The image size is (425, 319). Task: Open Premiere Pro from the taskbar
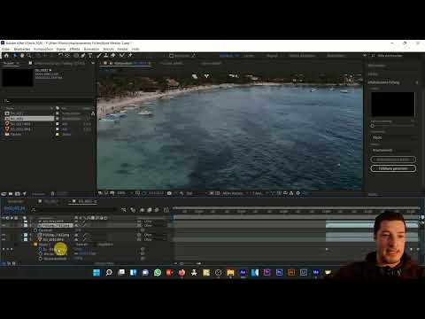pyautogui.click(x=267, y=272)
